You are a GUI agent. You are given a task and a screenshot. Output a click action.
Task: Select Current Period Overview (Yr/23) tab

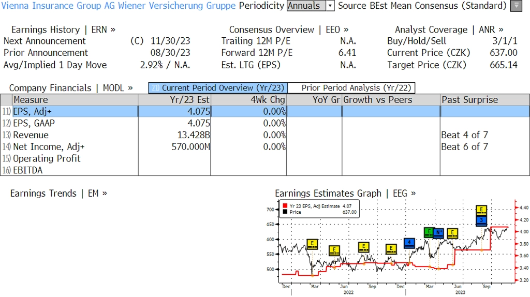(218, 88)
